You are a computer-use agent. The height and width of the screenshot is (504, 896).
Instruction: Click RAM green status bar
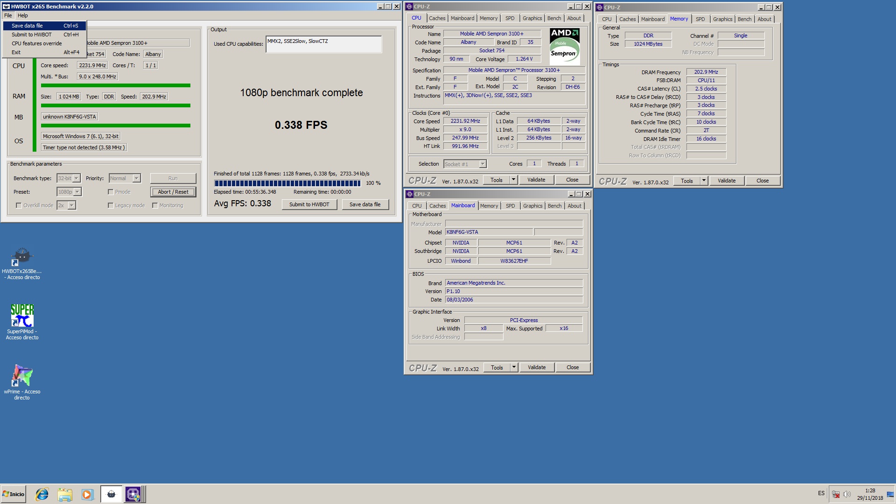click(x=116, y=105)
